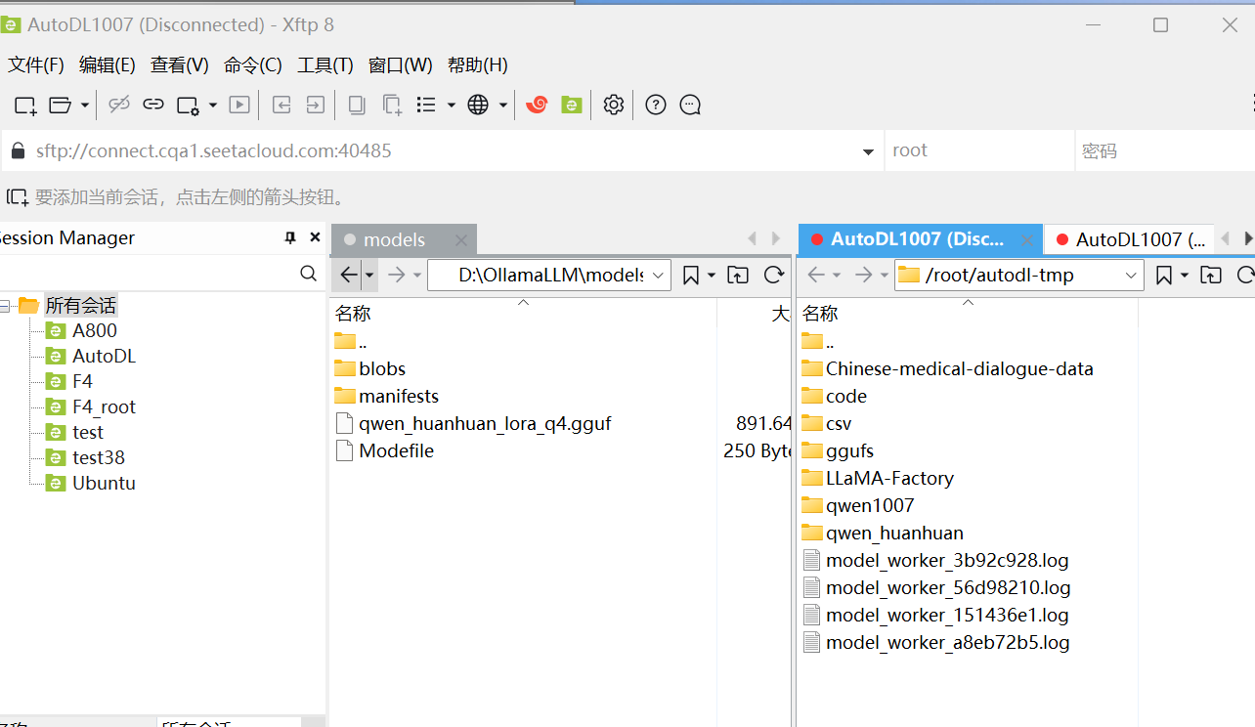
Task: Click the Reconnect chain-link icon
Action: point(153,105)
